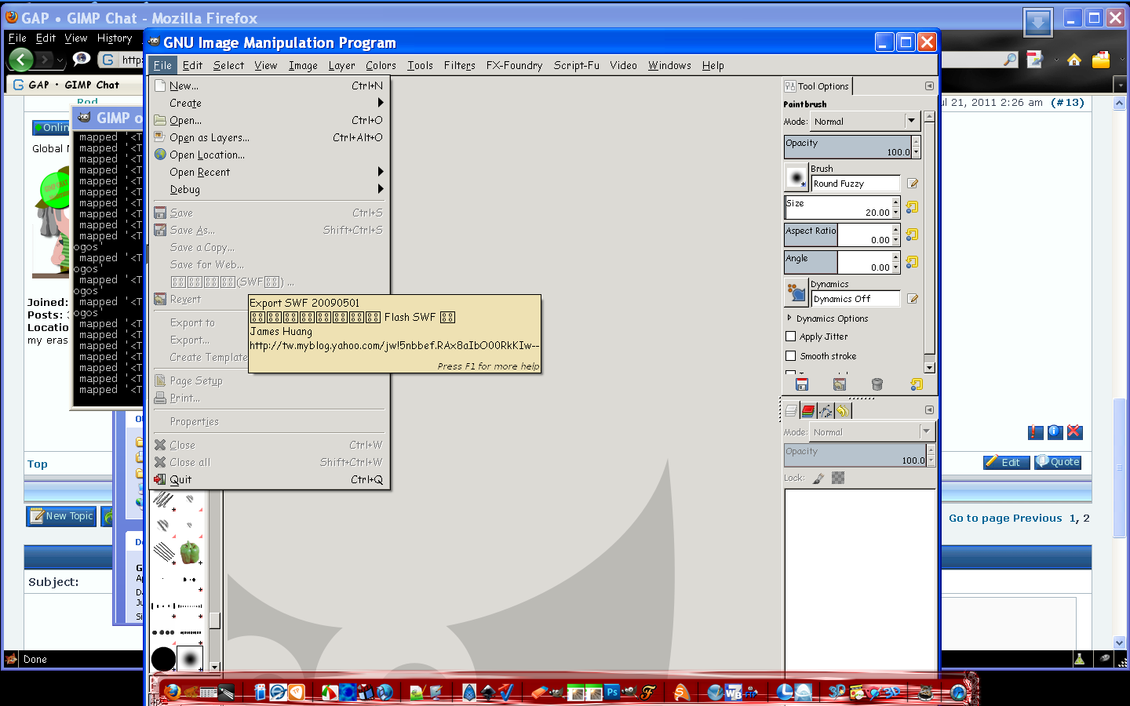Image resolution: width=1130 pixels, height=706 pixels.
Task: Click Tool Options vertical scrollbar down arrow
Action: 929,367
